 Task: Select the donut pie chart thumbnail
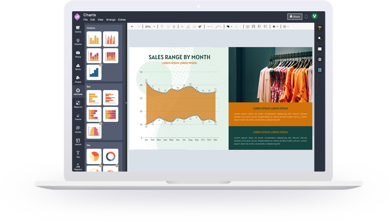pos(111,157)
